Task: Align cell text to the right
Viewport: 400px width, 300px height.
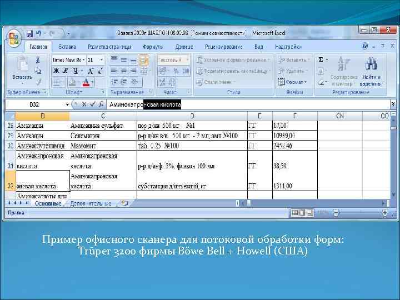Action: click(133, 71)
